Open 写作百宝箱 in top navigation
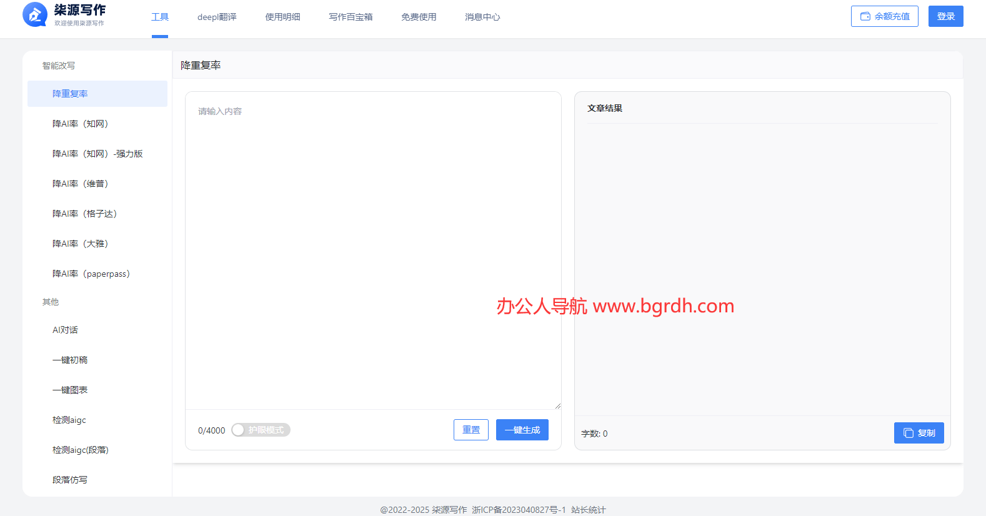 tap(351, 17)
